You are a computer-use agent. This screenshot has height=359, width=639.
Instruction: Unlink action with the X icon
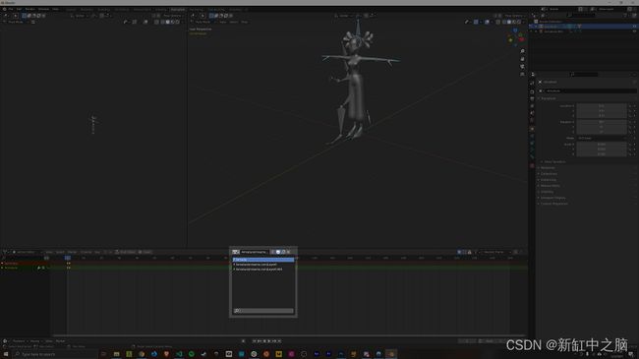pyautogui.click(x=288, y=252)
